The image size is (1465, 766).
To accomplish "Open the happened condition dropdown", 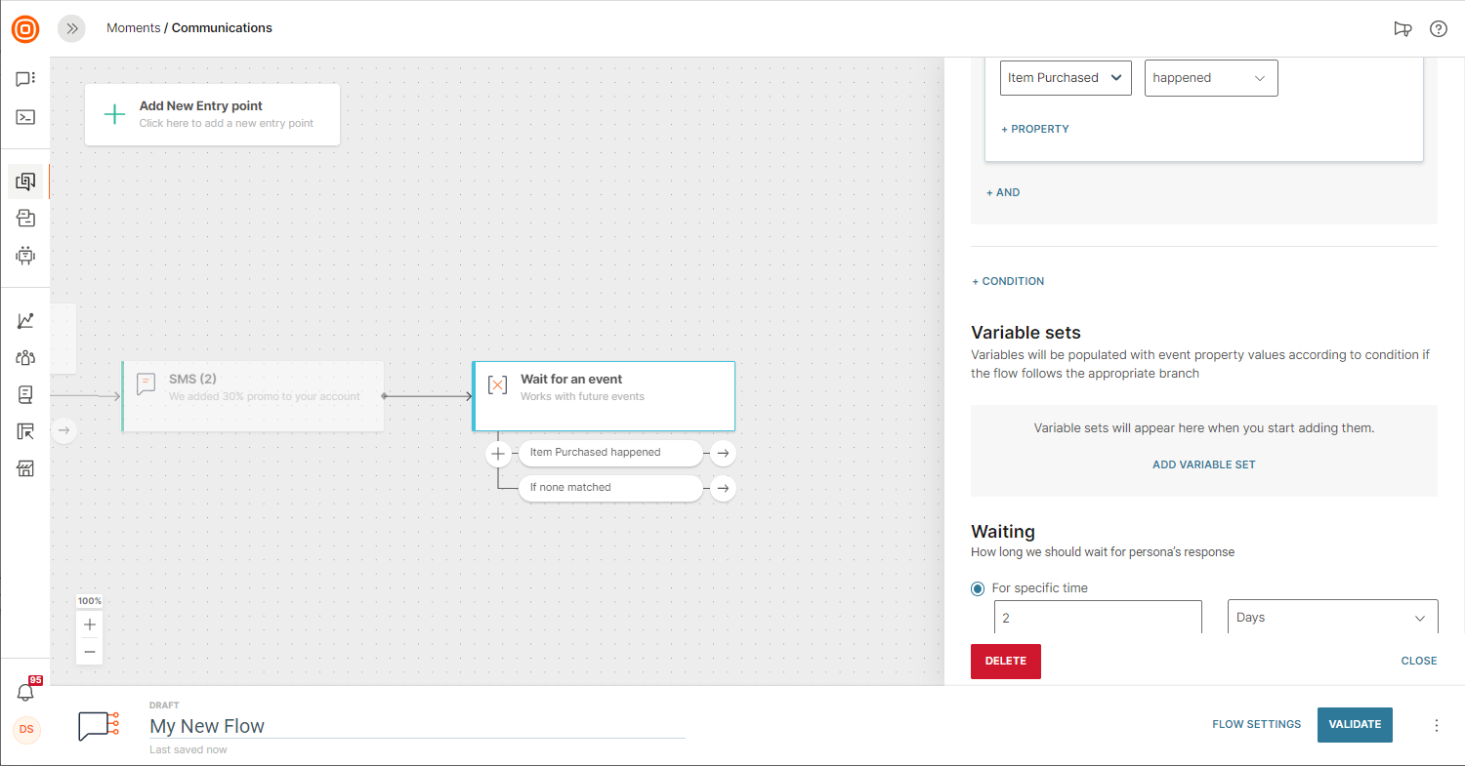I will [x=1210, y=78].
